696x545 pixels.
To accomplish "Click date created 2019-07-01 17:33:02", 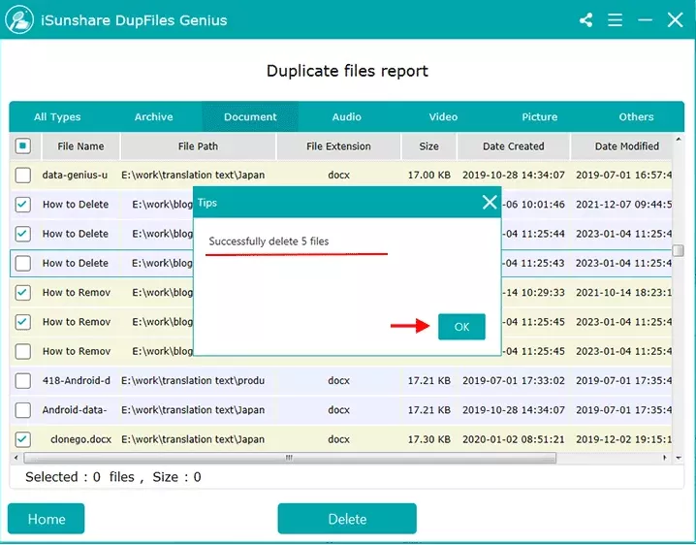I will 513,381.
